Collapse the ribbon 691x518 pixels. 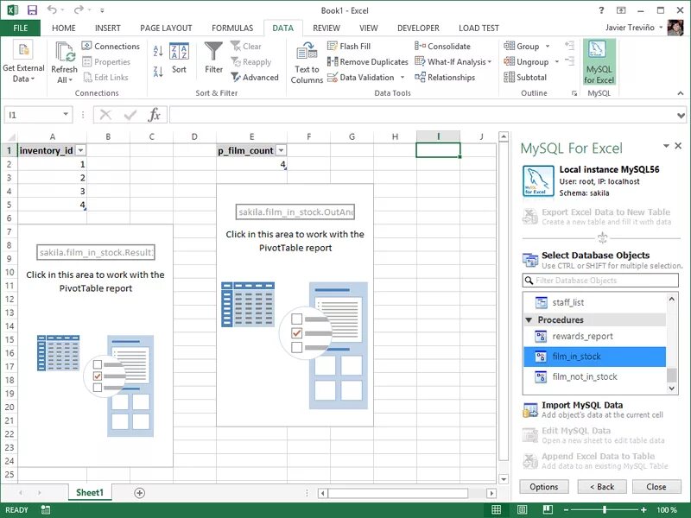tap(681, 93)
